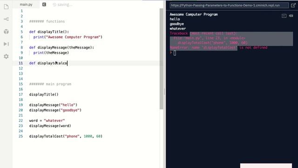The image size is (298, 168).
Task: Open output in new tab icon
Action: (x=293, y=5)
